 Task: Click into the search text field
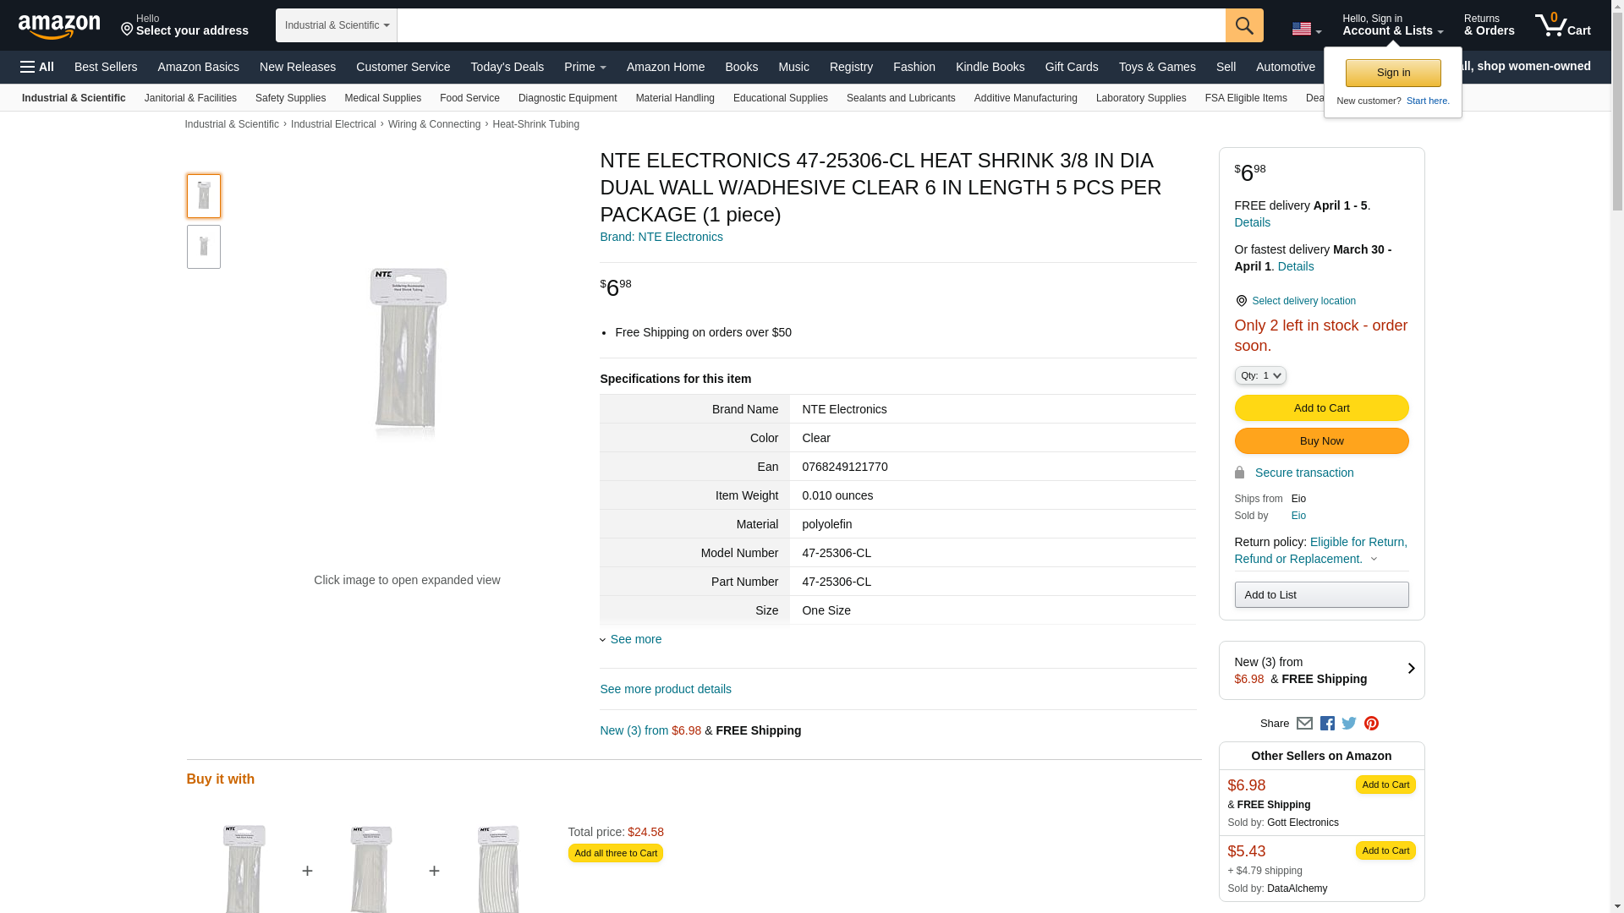pyautogui.click(x=810, y=25)
